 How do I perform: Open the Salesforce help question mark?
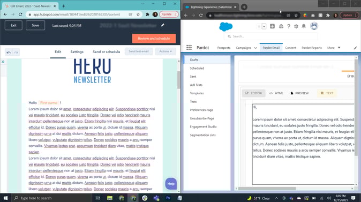[289, 26]
